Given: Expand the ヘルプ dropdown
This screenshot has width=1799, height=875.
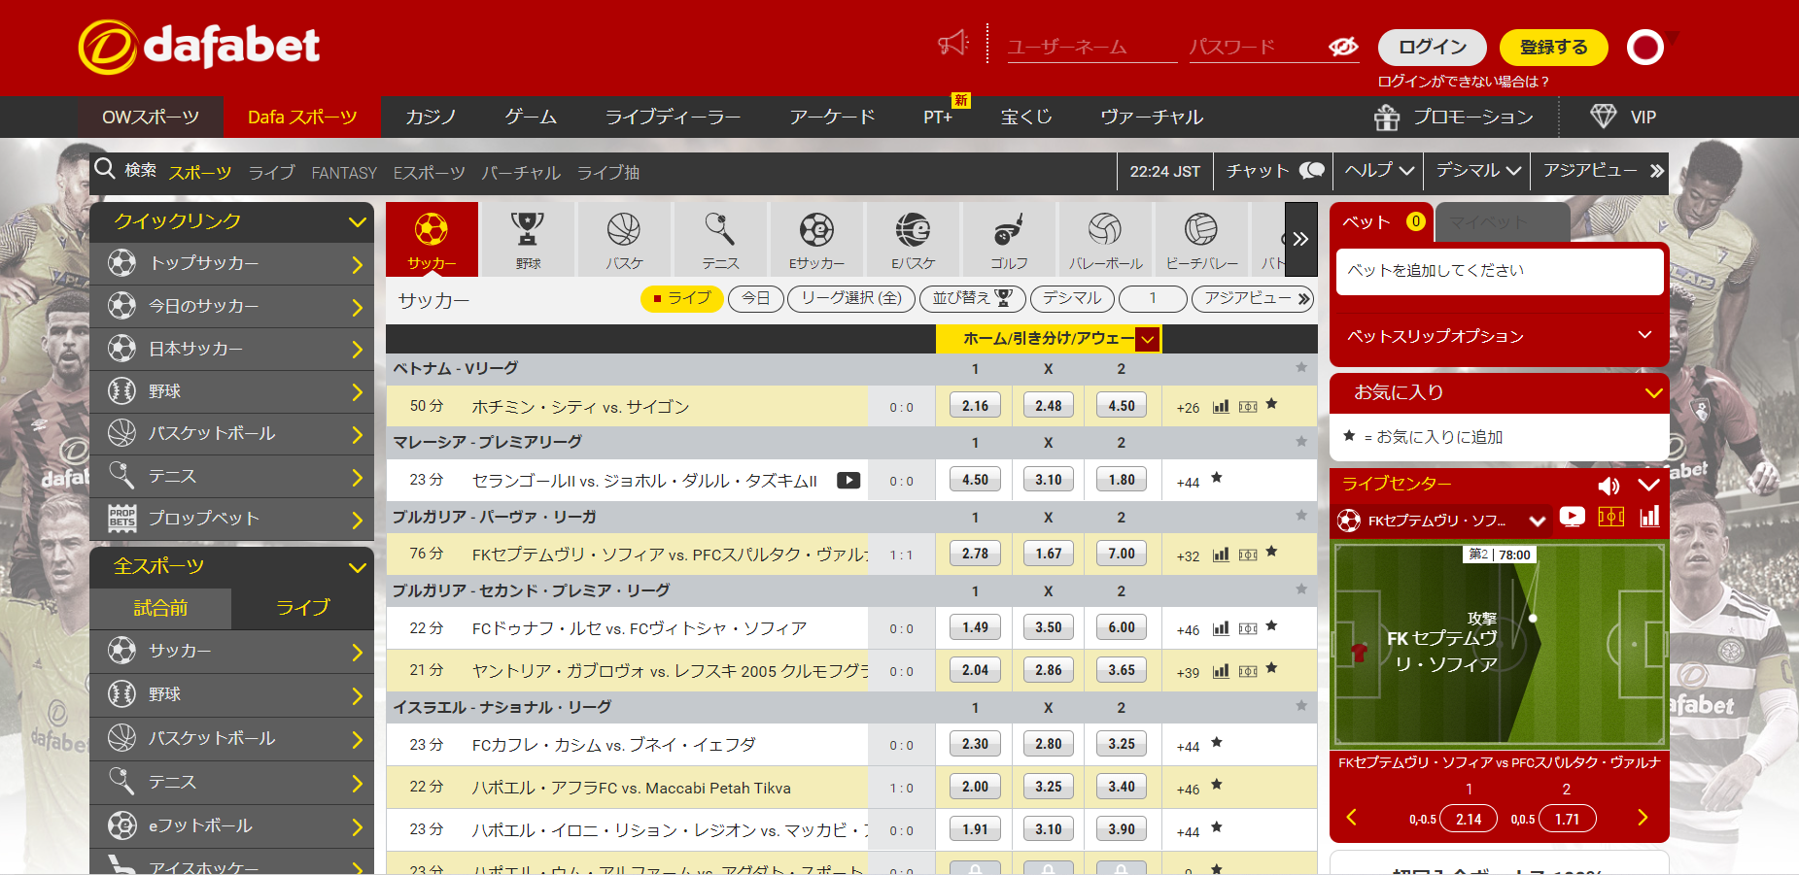Looking at the screenshot, I should tap(1378, 170).
